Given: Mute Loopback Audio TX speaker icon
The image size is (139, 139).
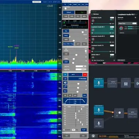Looking at the screenshot, I should pos(92,51).
